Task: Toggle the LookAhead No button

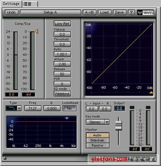Action: point(69,108)
